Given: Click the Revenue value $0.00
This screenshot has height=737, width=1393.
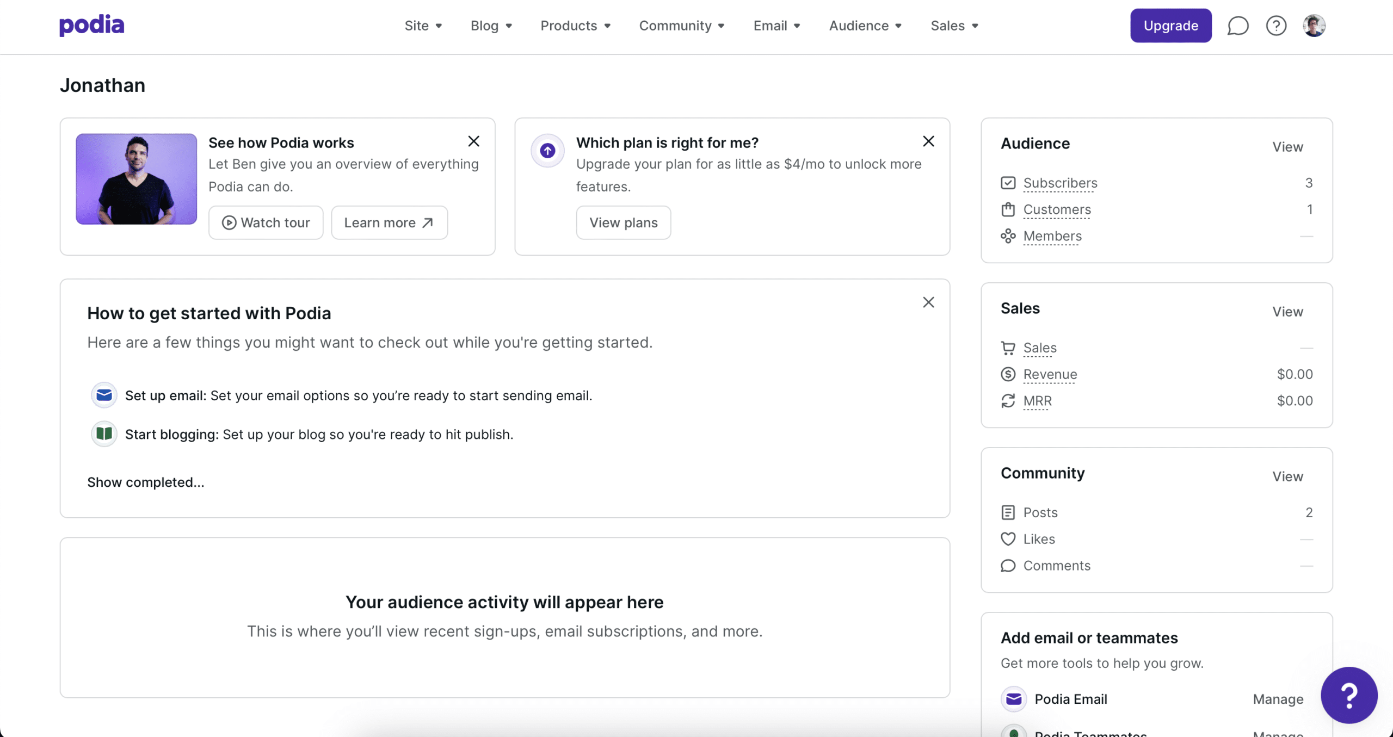Looking at the screenshot, I should 1295,374.
